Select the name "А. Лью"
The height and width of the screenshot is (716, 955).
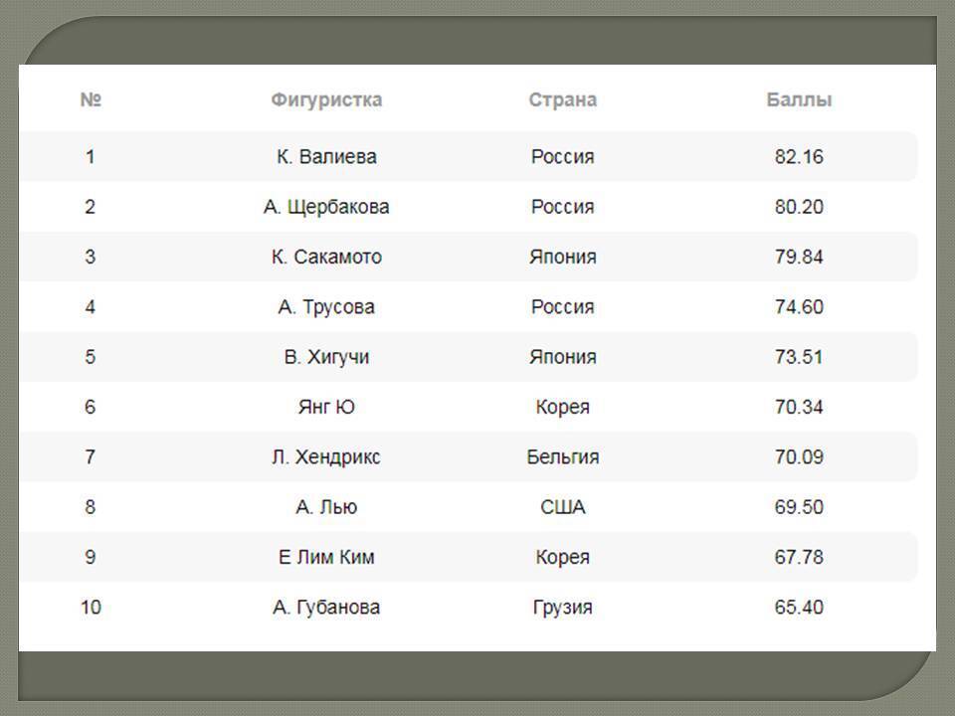click(326, 507)
